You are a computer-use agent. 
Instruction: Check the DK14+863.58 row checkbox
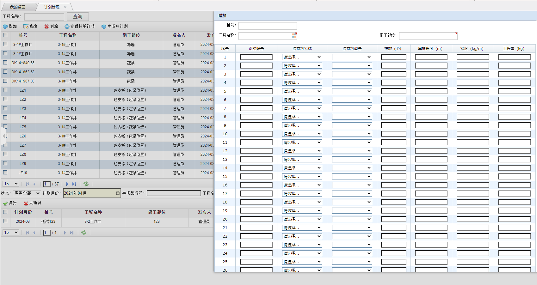click(x=5, y=72)
